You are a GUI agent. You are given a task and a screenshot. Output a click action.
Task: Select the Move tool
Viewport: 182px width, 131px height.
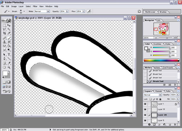click(x=9, y=25)
